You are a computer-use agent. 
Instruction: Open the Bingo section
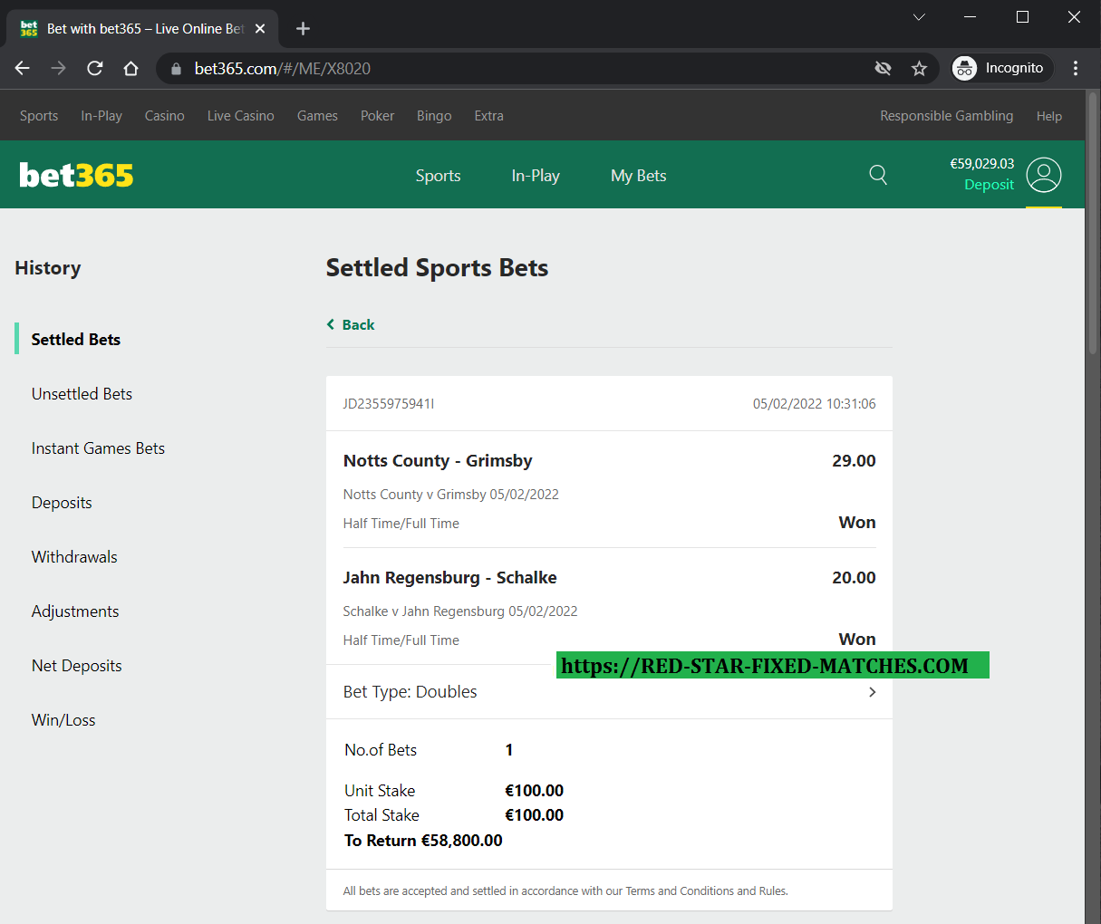[x=434, y=116]
